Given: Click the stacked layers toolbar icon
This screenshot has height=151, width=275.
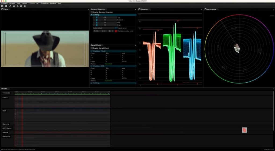Looking at the screenshot, I should point(21,6).
